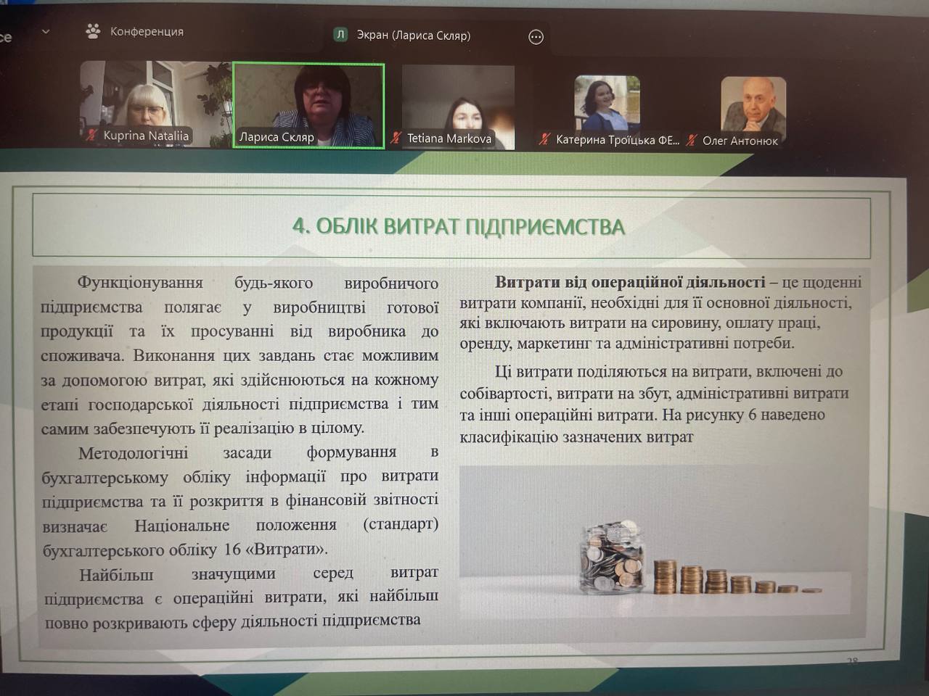Click the slide title ОБЛІК ВИТРАТ ПІДПРИЄМСТВА
Viewport: 929px width, 696px height.
(x=458, y=227)
